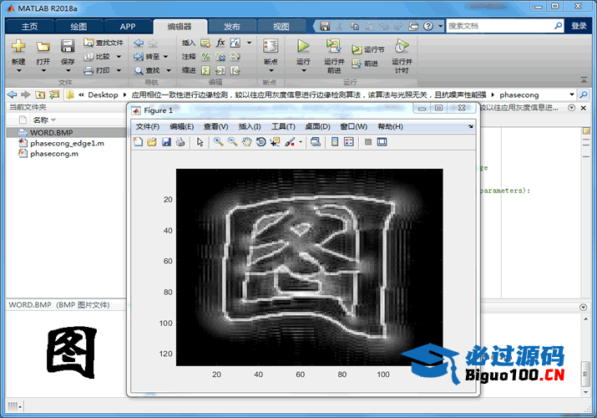Open the 工具(T) menu in Figure window
This screenshot has height=418, width=597.
pyautogui.click(x=283, y=126)
